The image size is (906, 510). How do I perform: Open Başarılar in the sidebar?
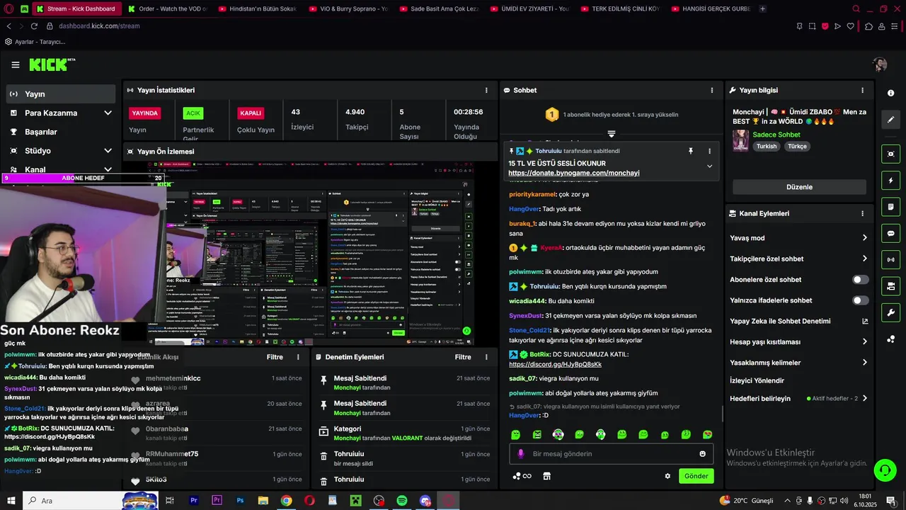[60, 132]
